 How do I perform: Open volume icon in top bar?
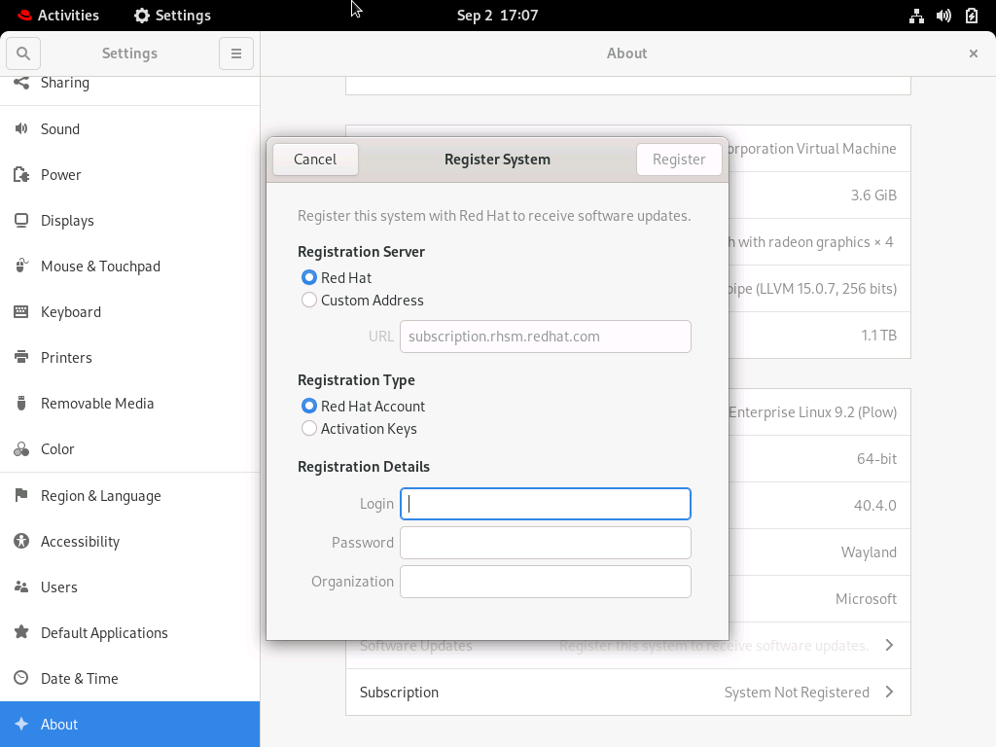[943, 16]
